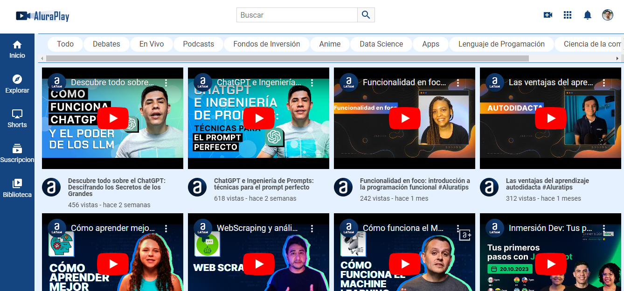Image resolution: width=624 pixels, height=291 pixels.
Task: Play the 'Funcionalidad en foco' video
Action: (405, 118)
